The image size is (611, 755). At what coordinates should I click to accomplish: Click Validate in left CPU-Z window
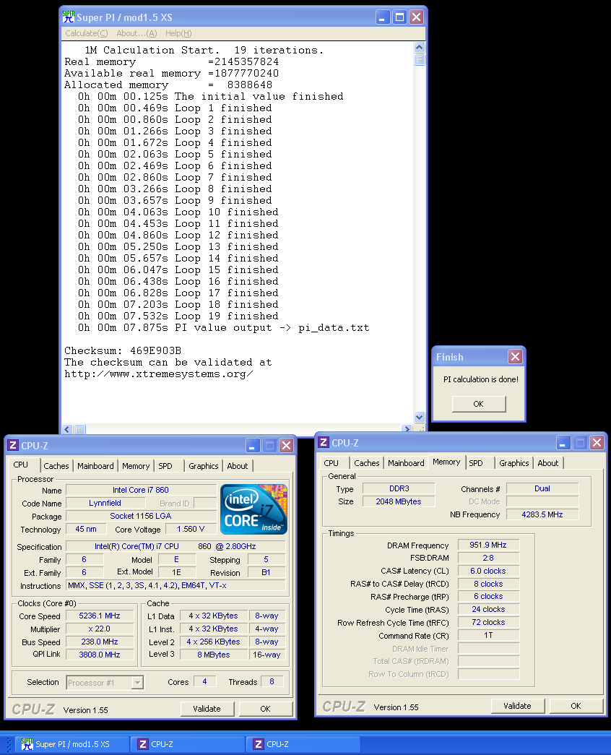pyautogui.click(x=207, y=709)
